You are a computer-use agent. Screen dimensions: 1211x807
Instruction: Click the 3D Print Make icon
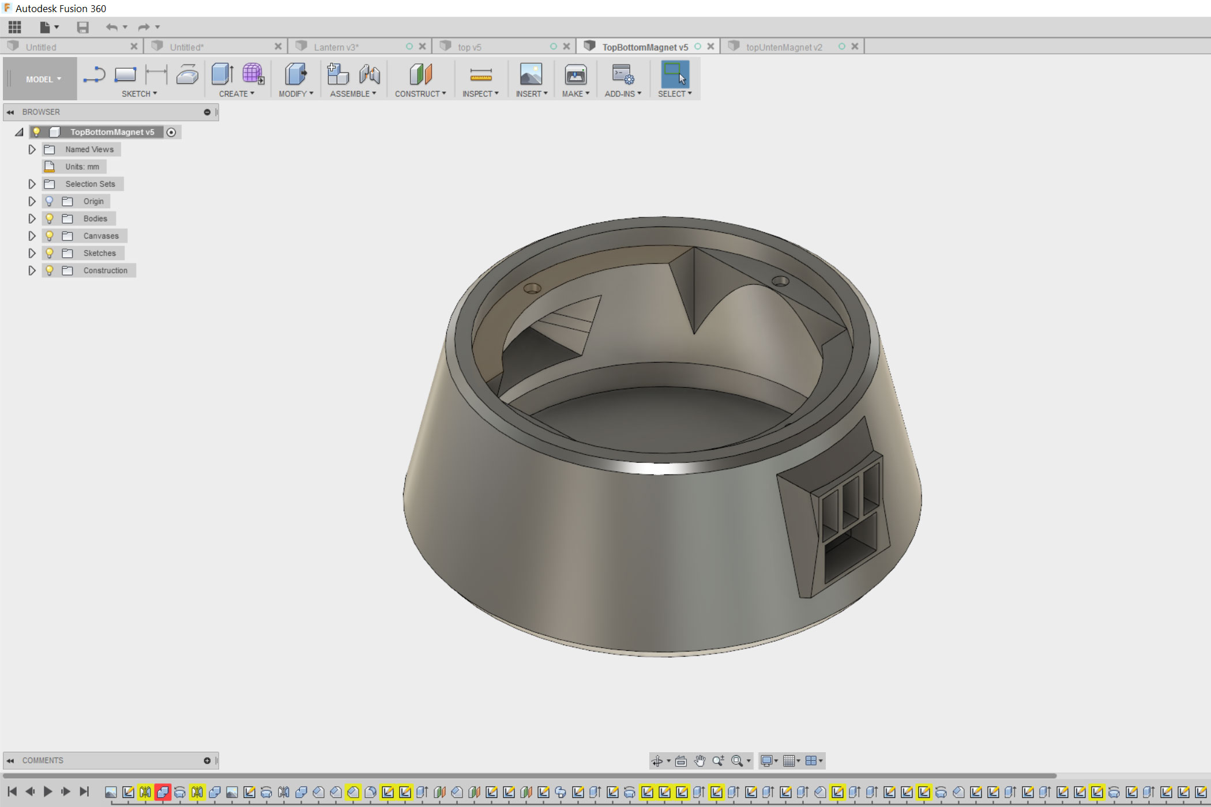click(x=576, y=75)
